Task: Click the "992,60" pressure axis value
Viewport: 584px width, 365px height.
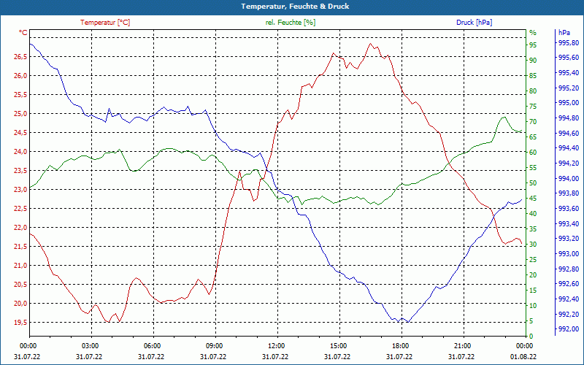Action: 569,284
